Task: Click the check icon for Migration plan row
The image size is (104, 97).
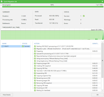Action: point(35,49)
